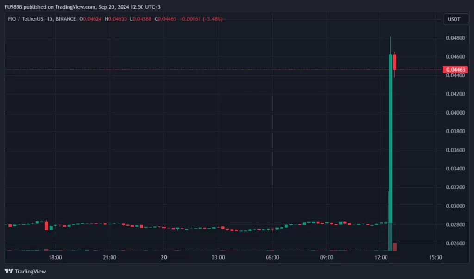Click the red 0.04463 current price label
474x279 pixels.
[455, 70]
